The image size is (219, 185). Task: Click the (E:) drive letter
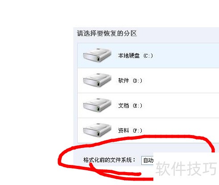tap(137, 106)
